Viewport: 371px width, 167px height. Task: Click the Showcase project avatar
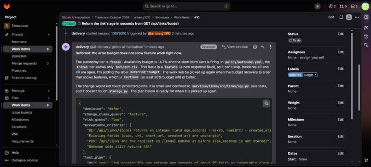pos(6,26)
